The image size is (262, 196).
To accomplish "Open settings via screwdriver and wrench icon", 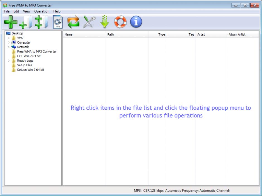I will 89,22.
